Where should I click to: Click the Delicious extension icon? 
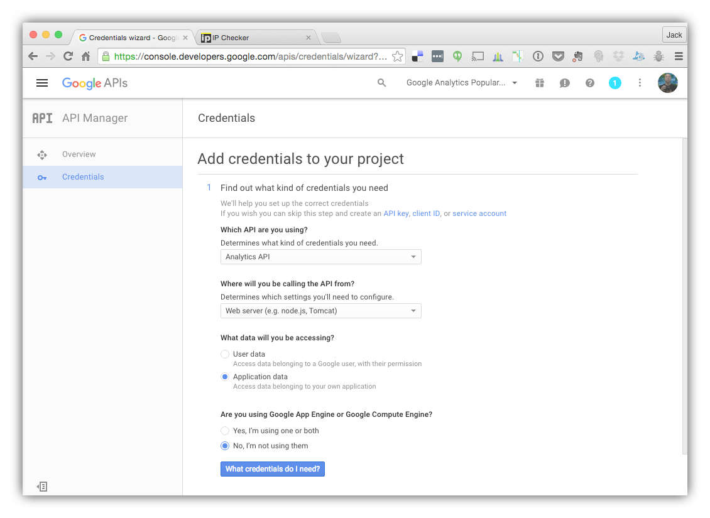[417, 56]
